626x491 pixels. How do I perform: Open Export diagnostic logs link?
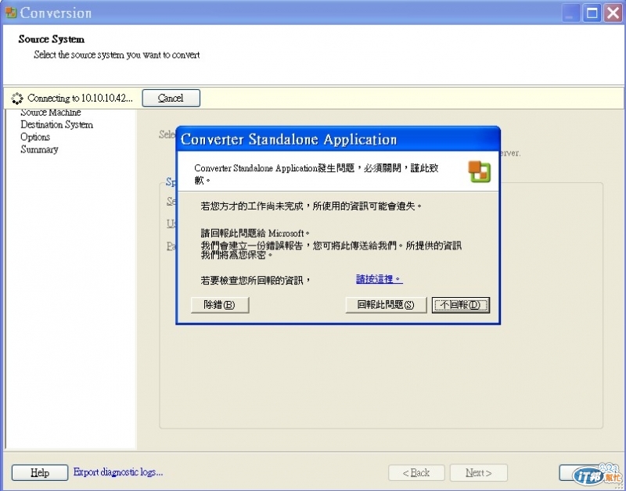tap(118, 472)
